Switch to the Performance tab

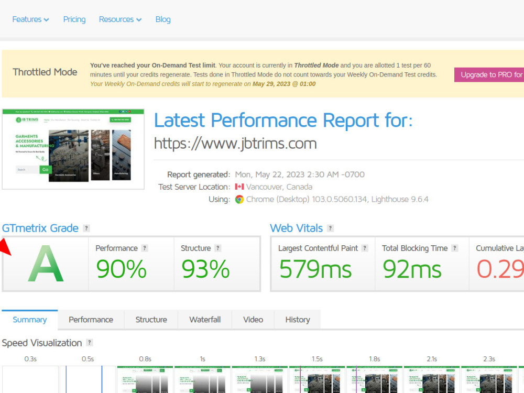[91, 320]
